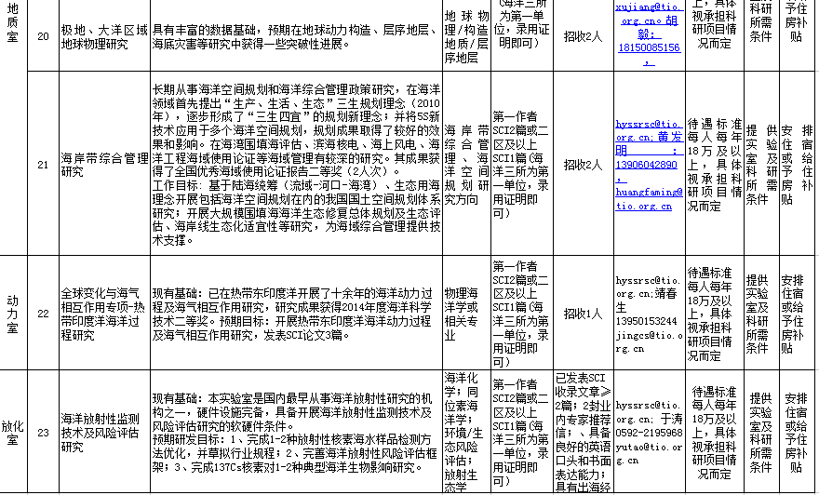Select the 海洋放射性监测技术及风险评估研究 title cell
Viewport: 819px width, 495px height.
[104, 433]
